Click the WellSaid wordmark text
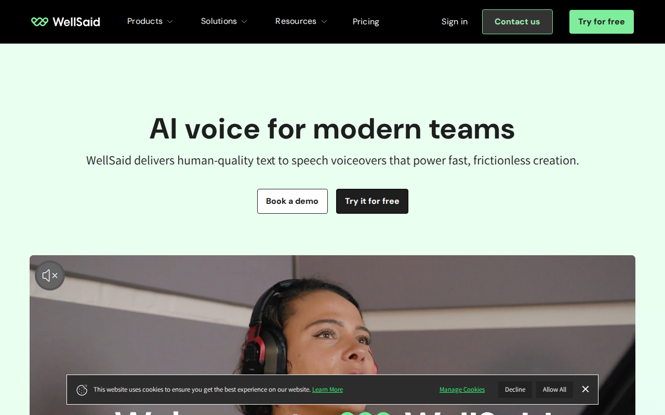 [76, 22]
